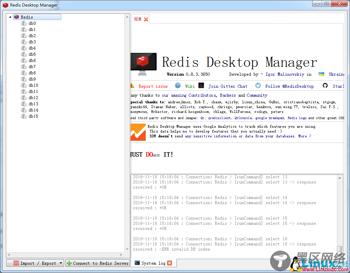This screenshot has width=350, height=273.
Task: Select the db15 label in tree
Action: (33, 116)
